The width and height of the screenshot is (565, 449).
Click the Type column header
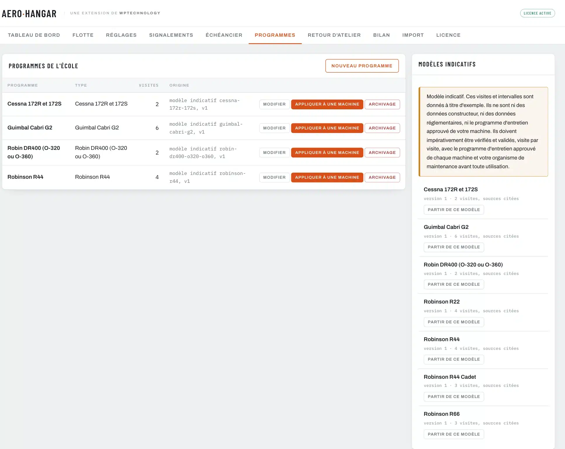tap(81, 85)
